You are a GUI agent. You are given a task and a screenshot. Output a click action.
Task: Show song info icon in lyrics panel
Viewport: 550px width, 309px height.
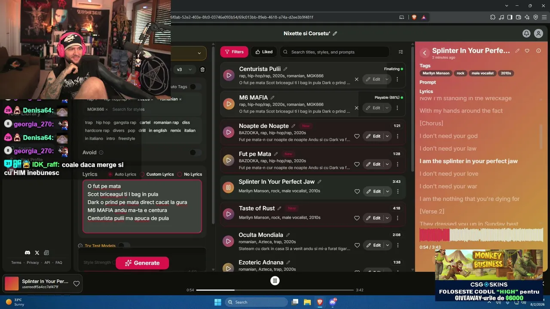pos(538,51)
